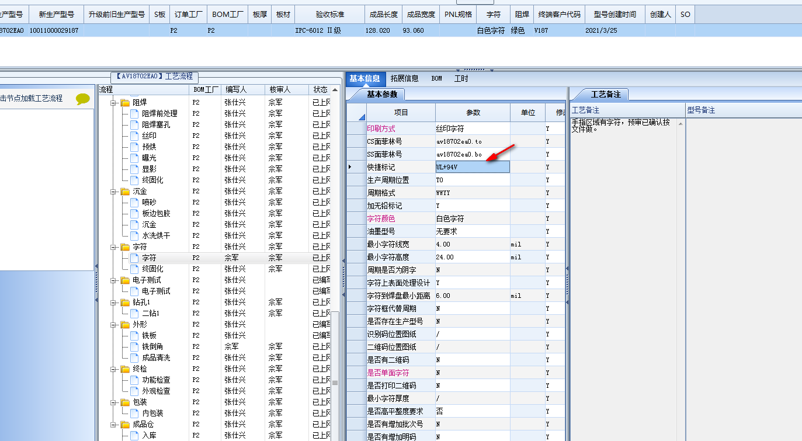
Task: Click the 印刷方式 parameter name cell
Action: 401,129
